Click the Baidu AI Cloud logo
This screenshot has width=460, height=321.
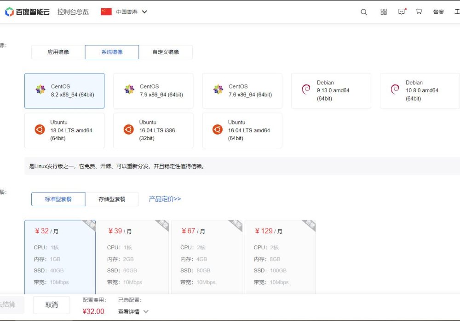click(27, 12)
